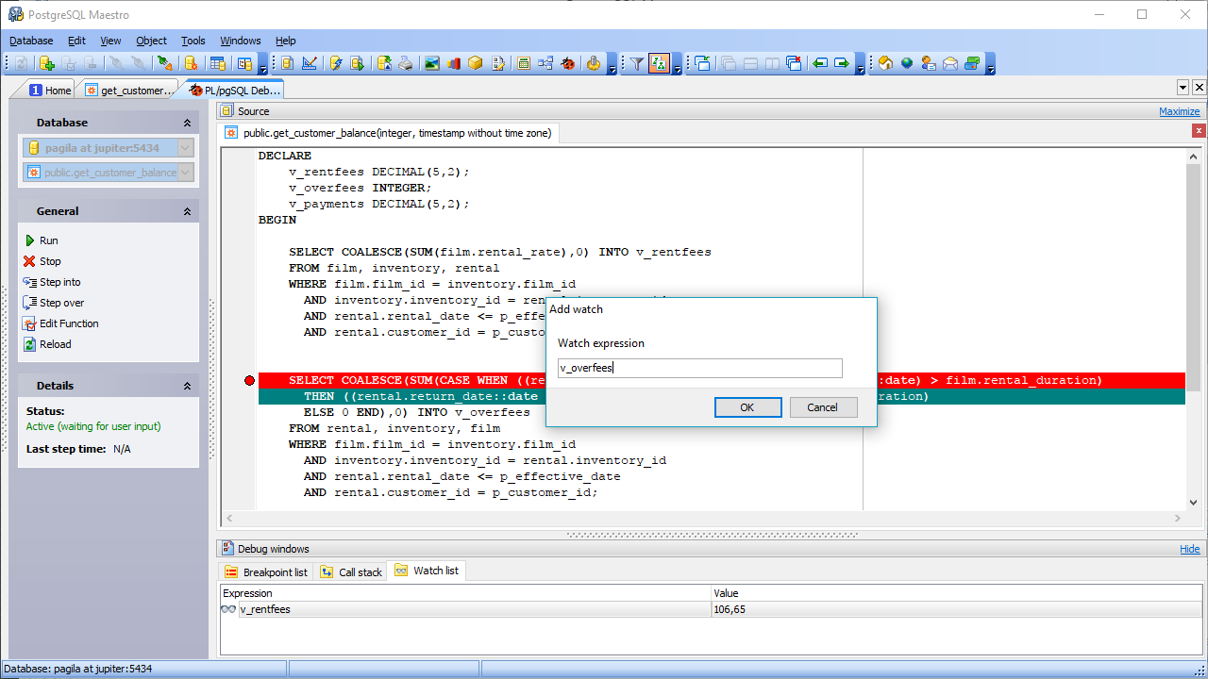This screenshot has height=679, width=1208.
Task: Click the globe icon in toolbar
Action: point(907,63)
